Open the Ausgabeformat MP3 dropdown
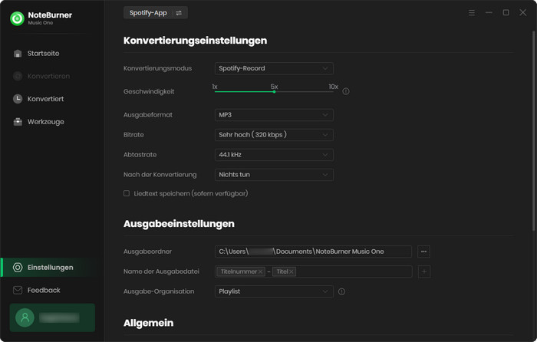Screen dimensions: 537x342 [x=274, y=115]
